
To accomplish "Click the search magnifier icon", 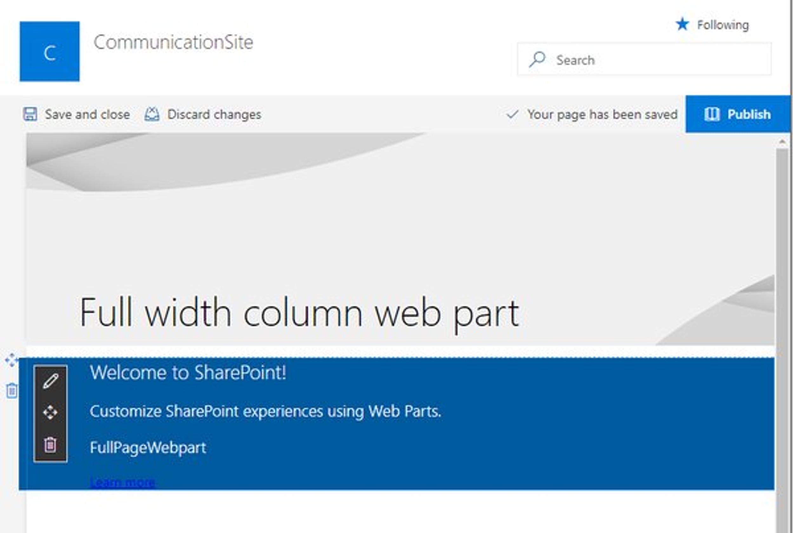I will click(x=537, y=60).
